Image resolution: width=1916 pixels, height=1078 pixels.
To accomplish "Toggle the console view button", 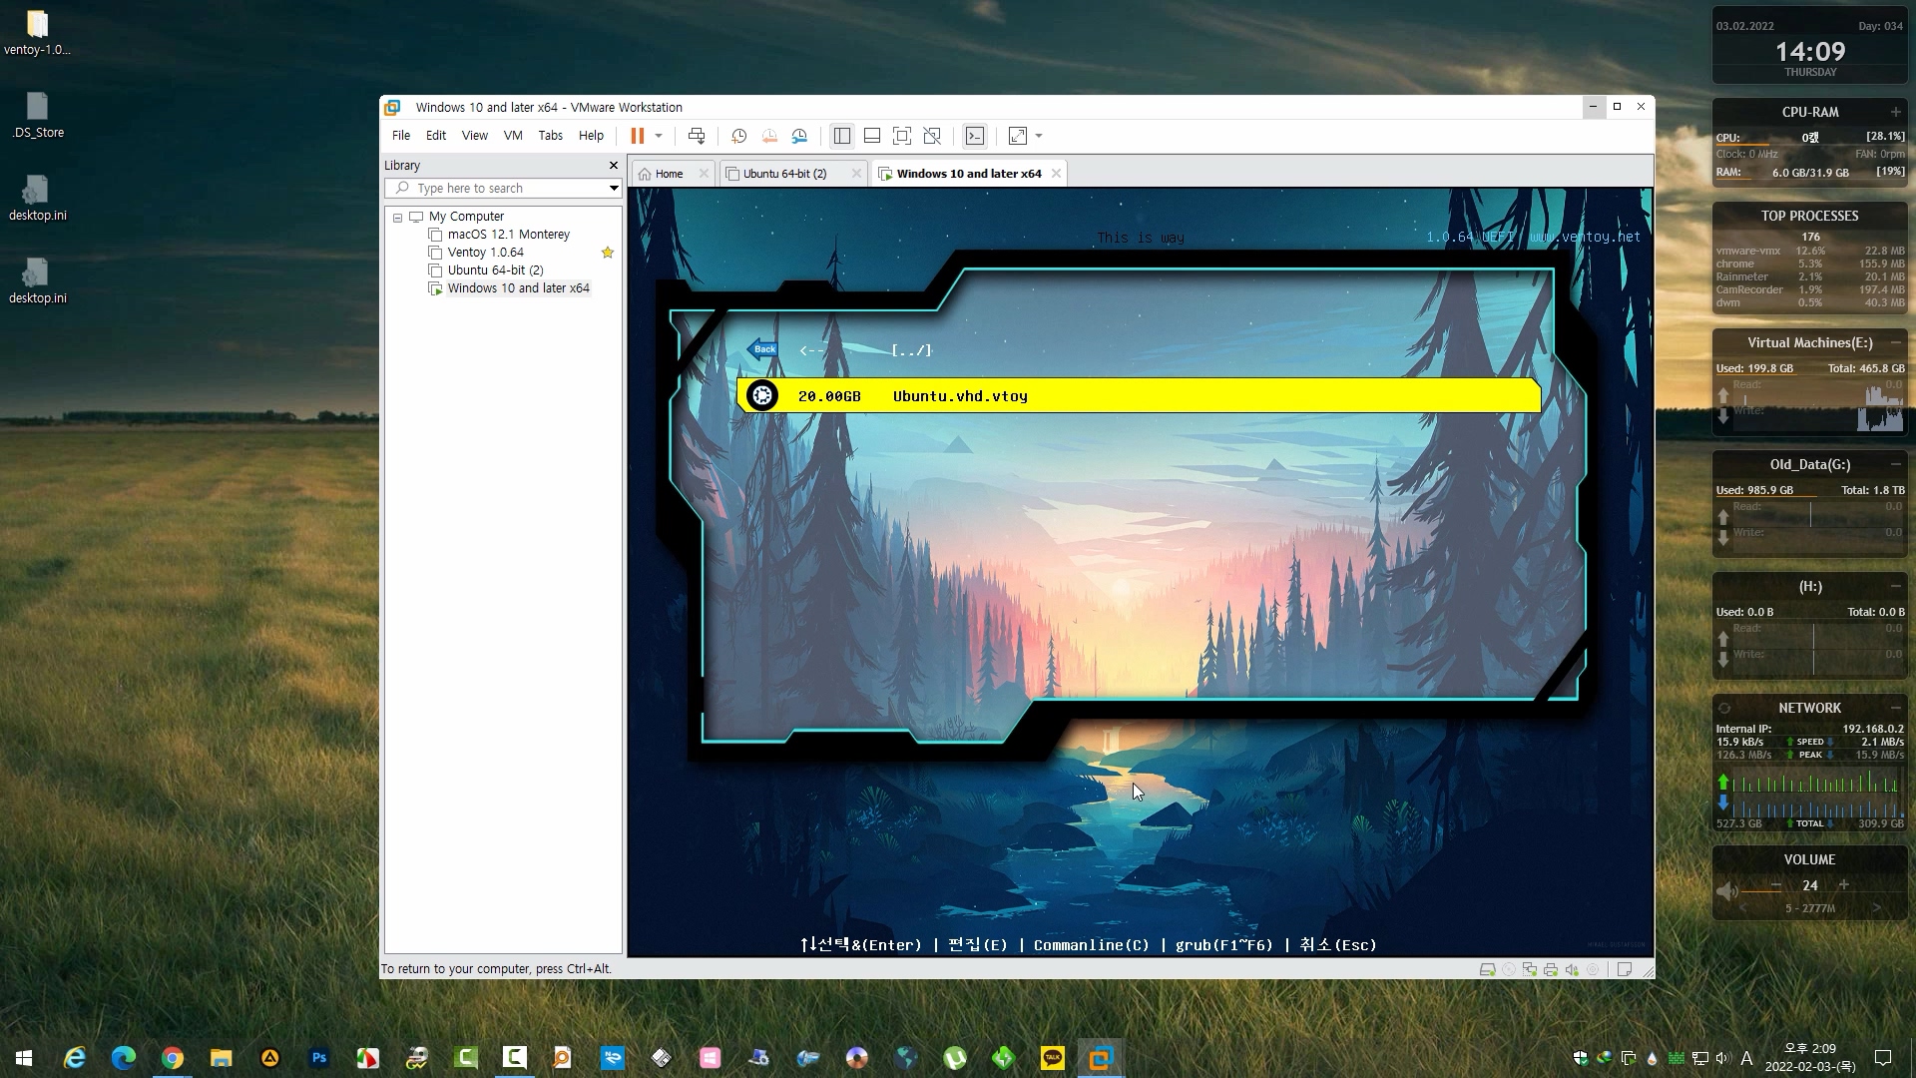I will pos(975,136).
